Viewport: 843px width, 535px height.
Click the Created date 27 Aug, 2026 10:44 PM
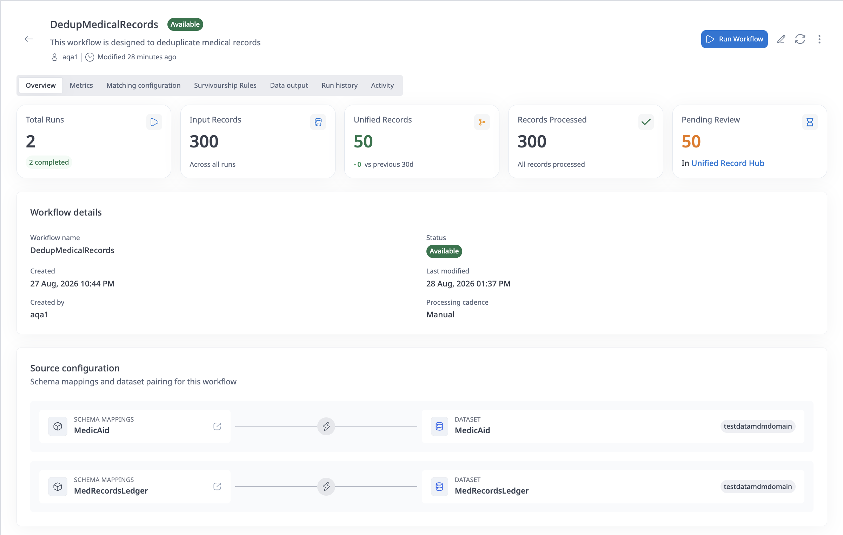(x=72, y=284)
